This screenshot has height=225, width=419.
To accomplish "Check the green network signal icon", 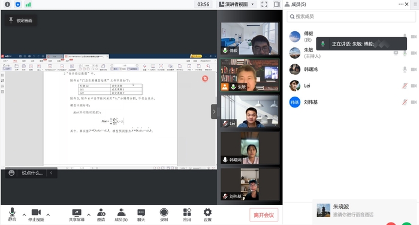I will 28,4.
